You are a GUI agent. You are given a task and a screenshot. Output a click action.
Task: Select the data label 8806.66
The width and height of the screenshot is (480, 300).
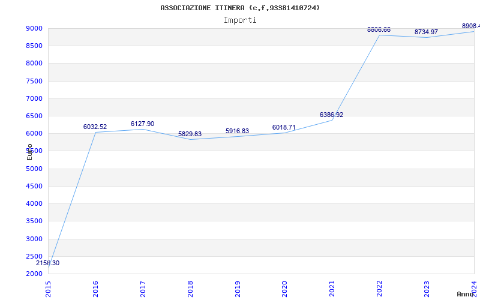point(379,29)
